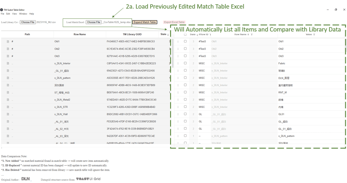Click the file icon beside x_DLN_Interior
This screenshot has width=347, height=183.
(8, 64)
